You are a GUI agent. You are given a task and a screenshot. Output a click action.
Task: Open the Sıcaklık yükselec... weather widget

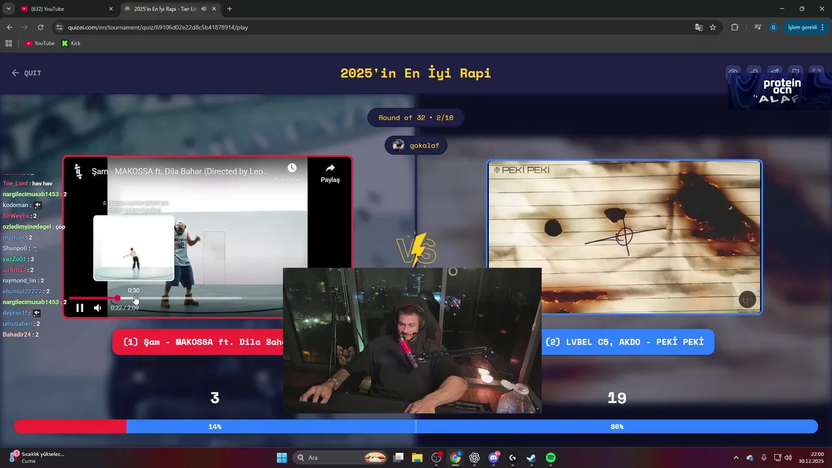[38, 458]
